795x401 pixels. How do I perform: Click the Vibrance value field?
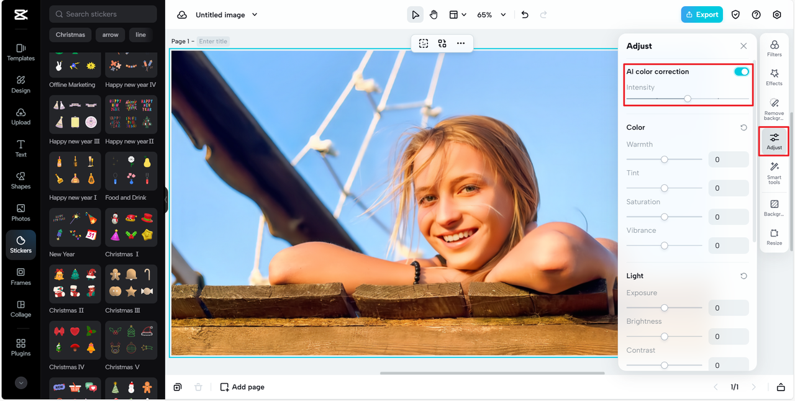(729, 245)
